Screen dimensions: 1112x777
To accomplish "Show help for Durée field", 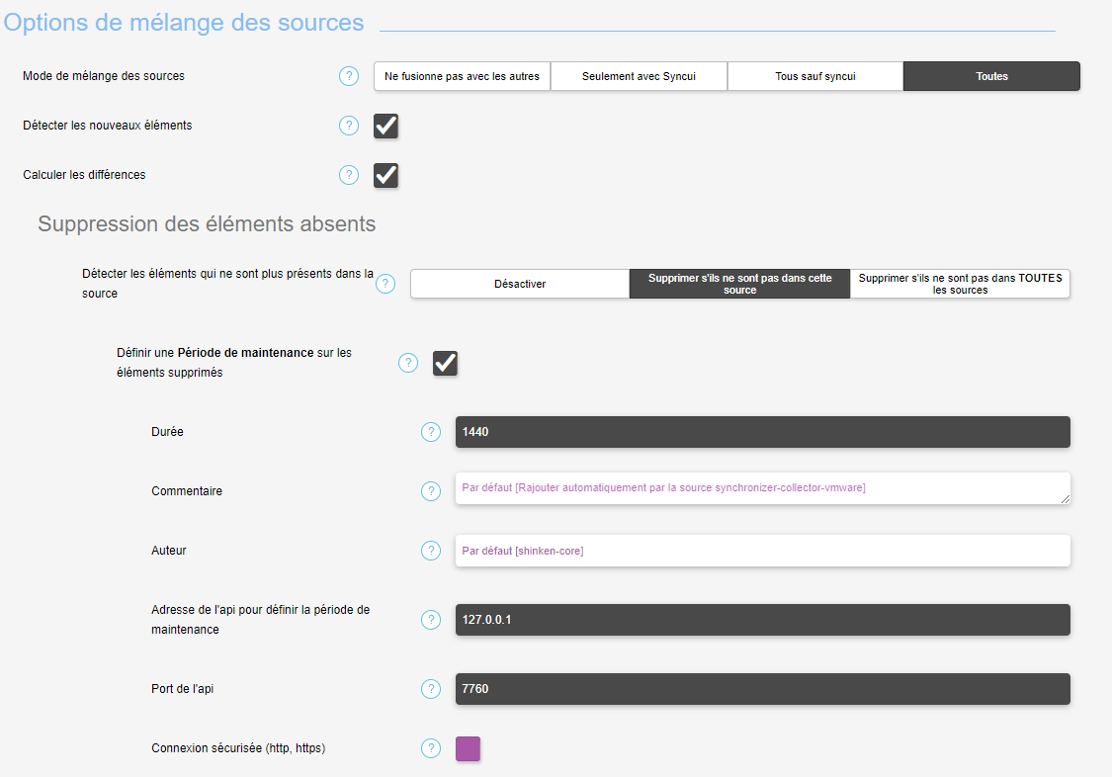I will pyautogui.click(x=431, y=432).
